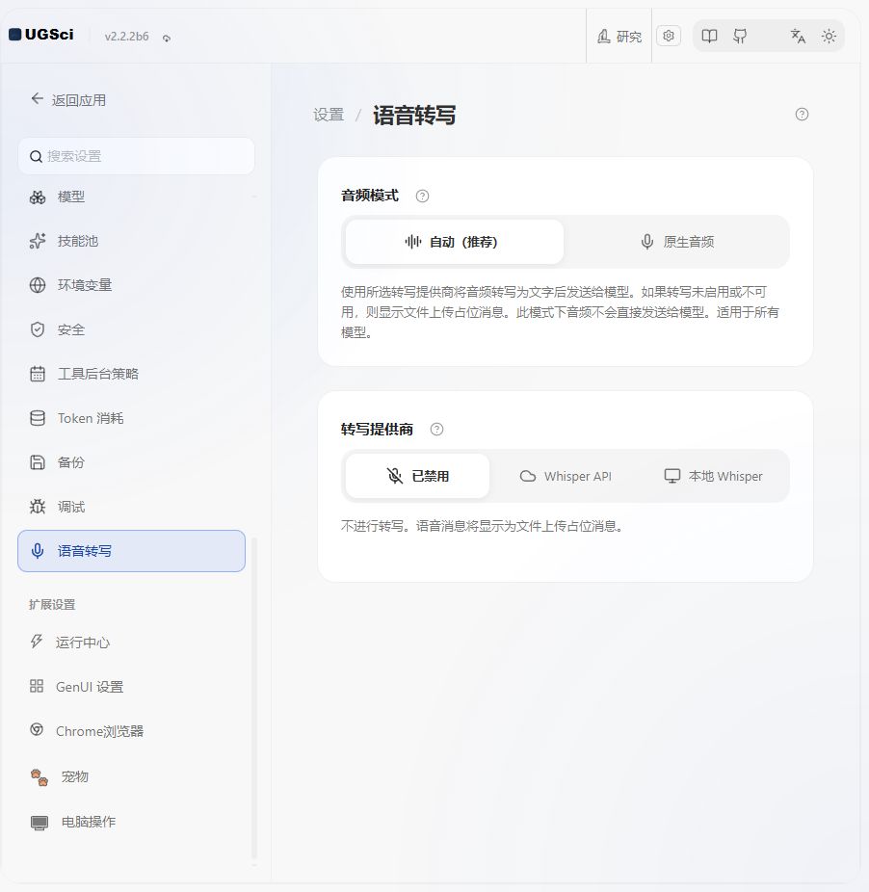Toggle the light/dark theme sun icon
The height and width of the screenshot is (892, 869).
829,37
